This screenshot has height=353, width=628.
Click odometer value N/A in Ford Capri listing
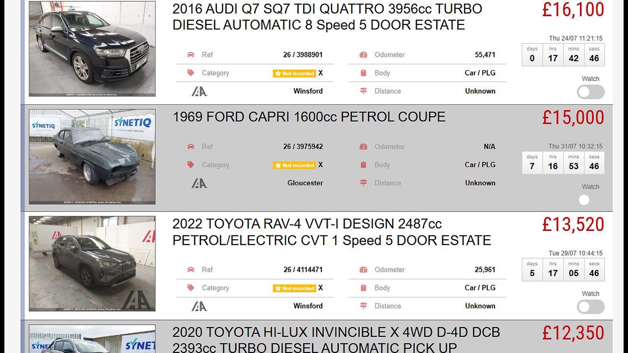pyautogui.click(x=489, y=147)
